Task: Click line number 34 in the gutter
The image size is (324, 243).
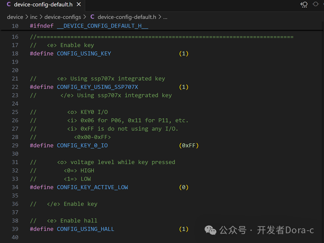Action: coord(15,187)
